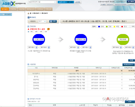This screenshot has height=107, width=135.
Task: Select the 경상북도 table row
Action: pyautogui.click(x=81, y=88)
